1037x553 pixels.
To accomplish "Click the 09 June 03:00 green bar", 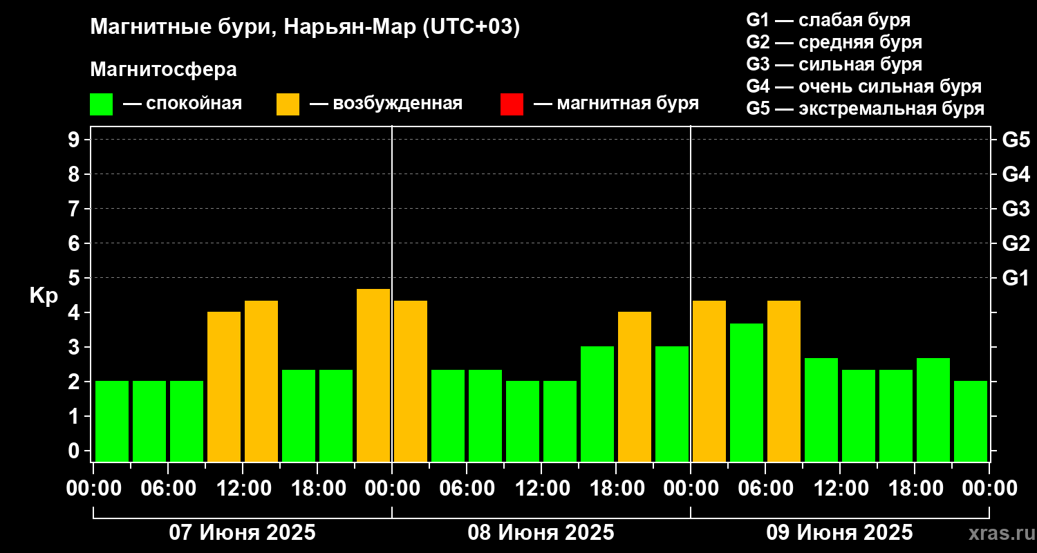I will click(747, 393).
